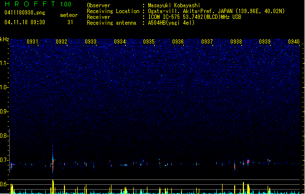
Task: Click the strong meteor echo just before 0932
Action: click(53, 162)
